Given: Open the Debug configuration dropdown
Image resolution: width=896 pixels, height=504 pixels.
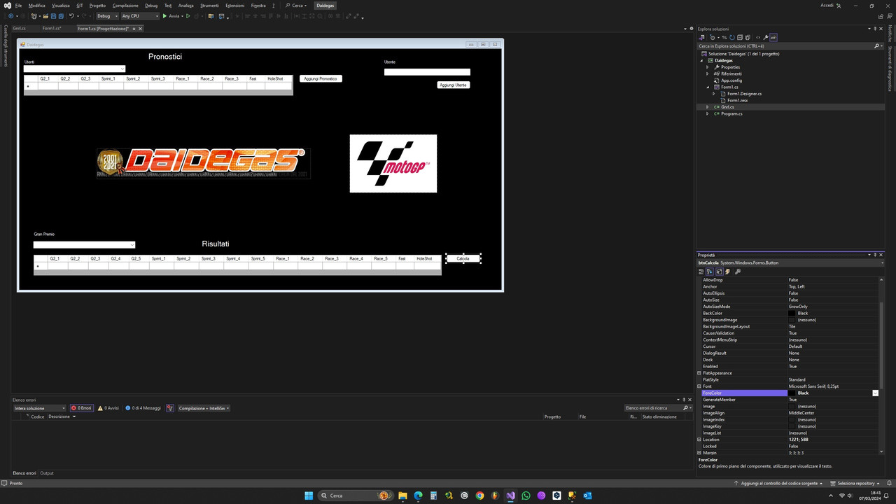Looking at the screenshot, I should point(107,16).
